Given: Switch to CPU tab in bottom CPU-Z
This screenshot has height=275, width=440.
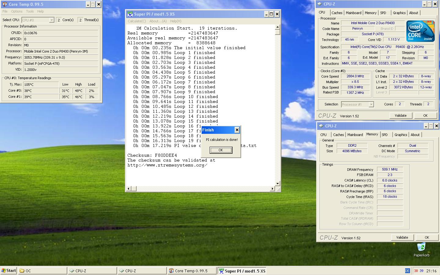Looking at the screenshot, I should [x=324, y=135].
